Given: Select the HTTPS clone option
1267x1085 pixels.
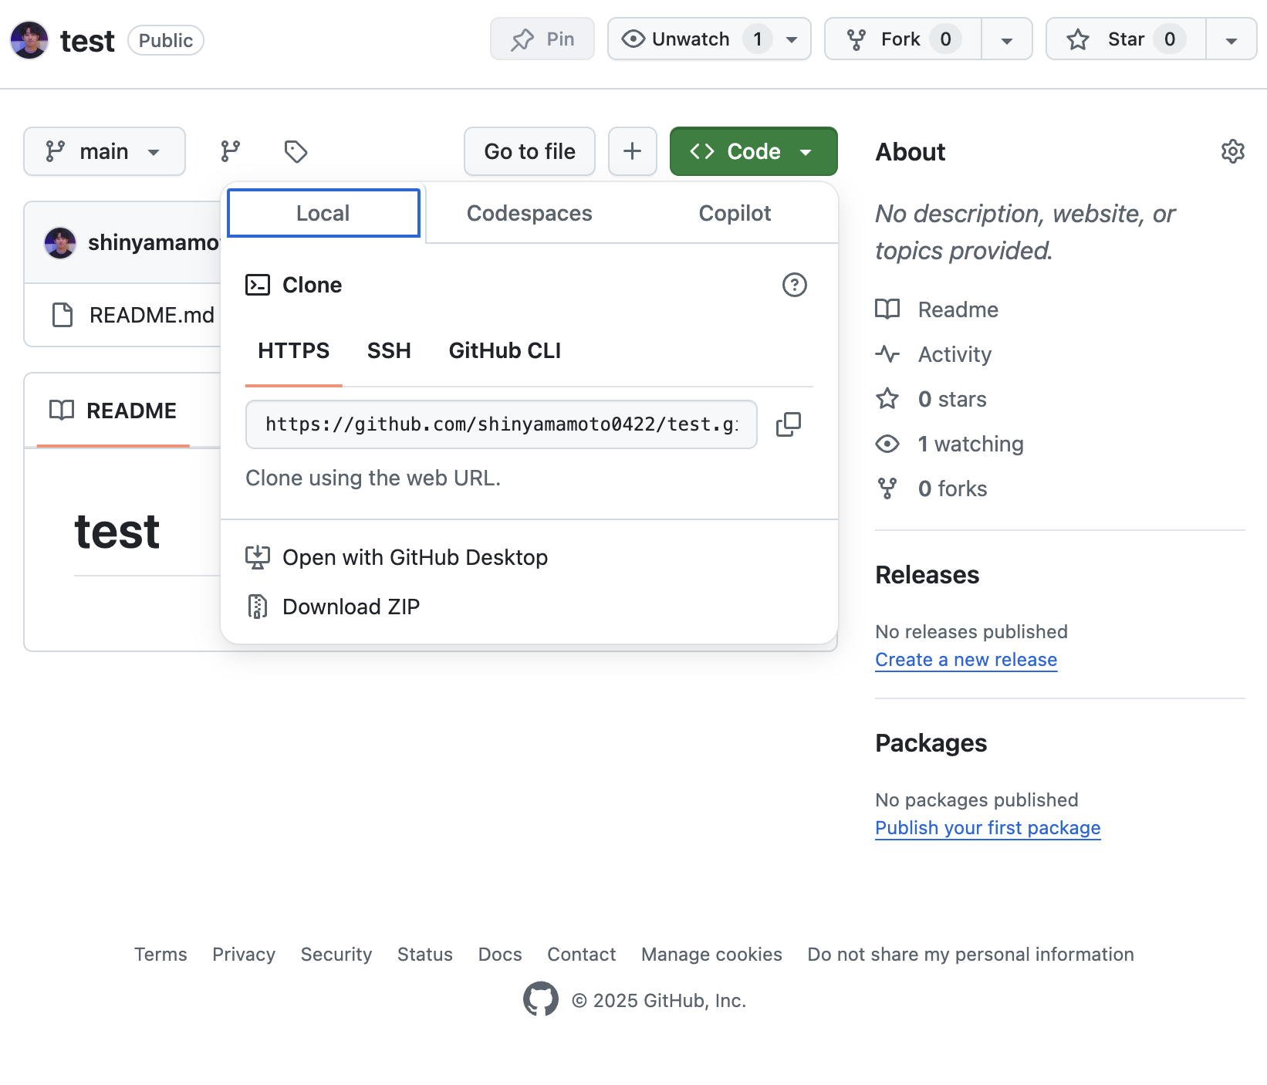Looking at the screenshot, I should pyautogui.click(x=294, y=351).
